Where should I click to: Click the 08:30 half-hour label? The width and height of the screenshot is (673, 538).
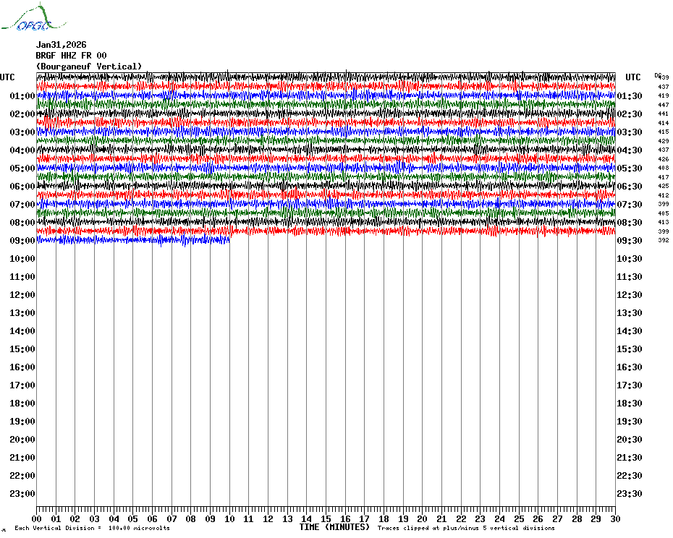tap(630, 223)
